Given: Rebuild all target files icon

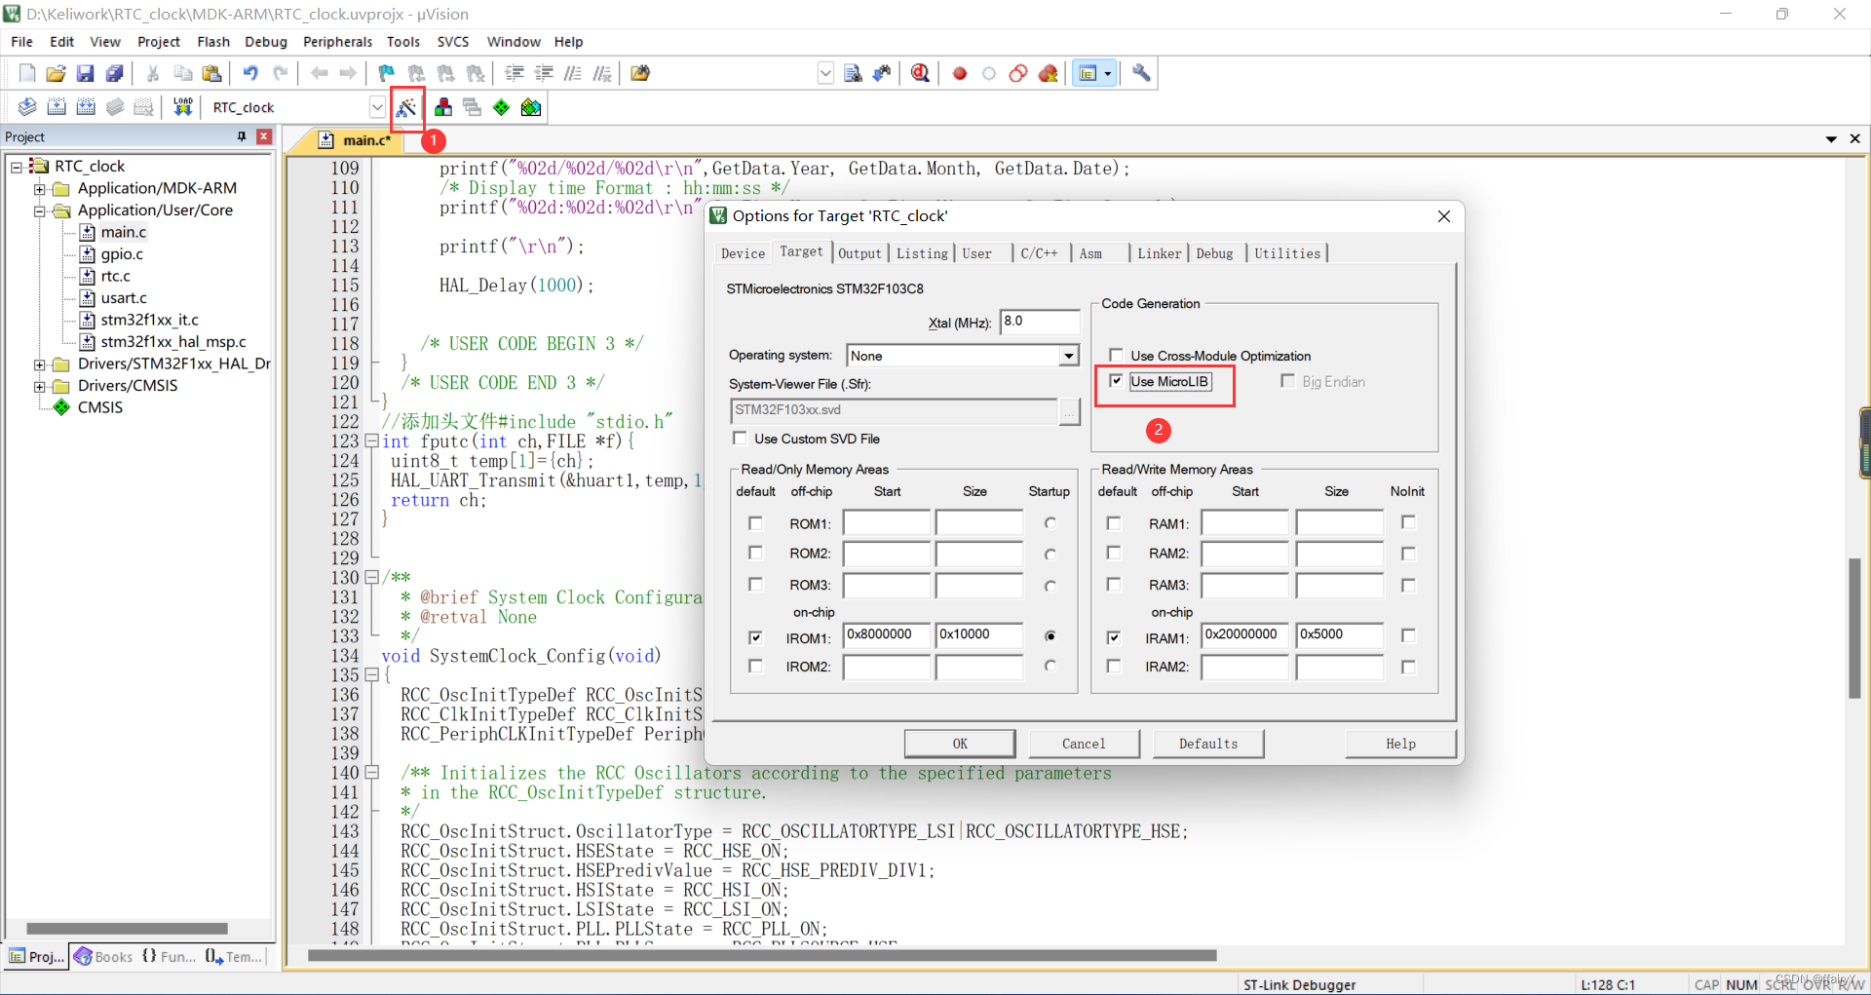Looking at the screenshot, I should tap(86, 107).
